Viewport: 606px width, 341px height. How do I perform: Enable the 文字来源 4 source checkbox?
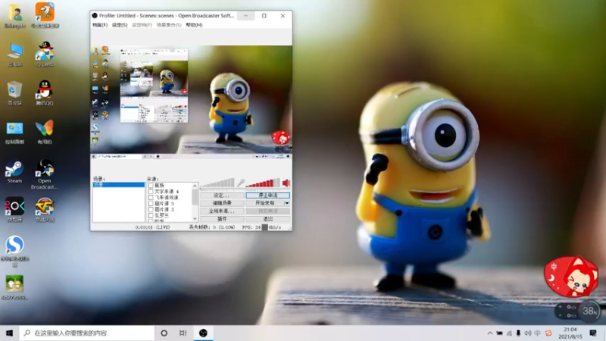click(x=151, y=192)
